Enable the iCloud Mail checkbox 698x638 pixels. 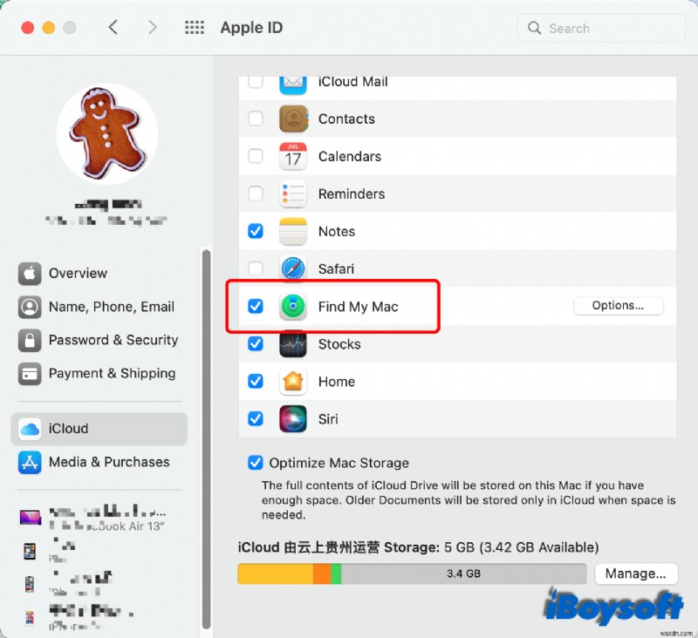[256, 81]
